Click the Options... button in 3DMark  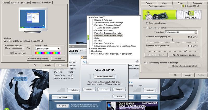coord(150,90)
